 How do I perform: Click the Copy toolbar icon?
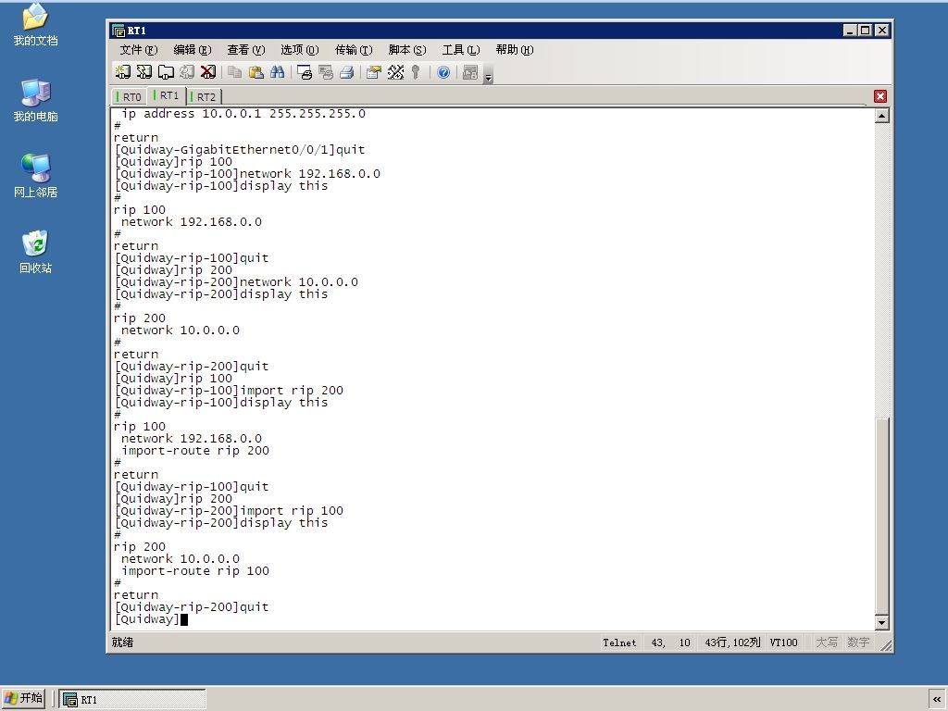tap(234, 72)
